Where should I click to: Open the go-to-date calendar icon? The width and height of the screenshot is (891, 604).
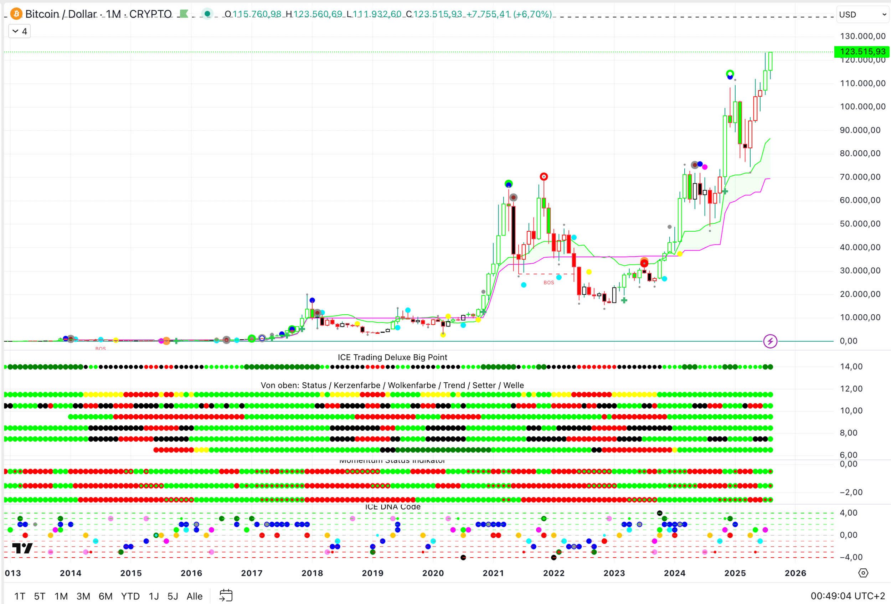226,595
